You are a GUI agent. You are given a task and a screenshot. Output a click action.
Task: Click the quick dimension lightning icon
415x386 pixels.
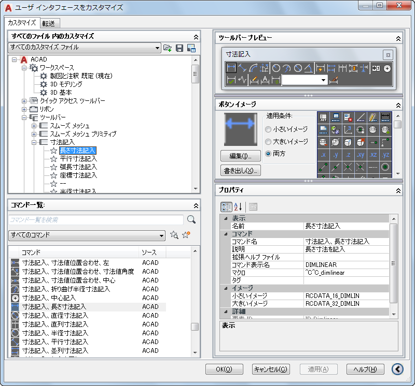(320, 69)
